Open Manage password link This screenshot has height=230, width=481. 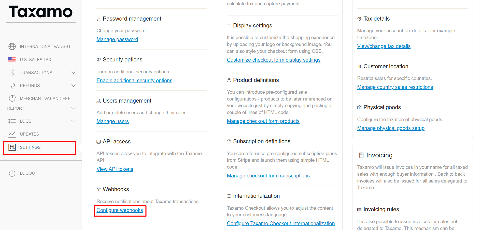click(x=117, y=39)
